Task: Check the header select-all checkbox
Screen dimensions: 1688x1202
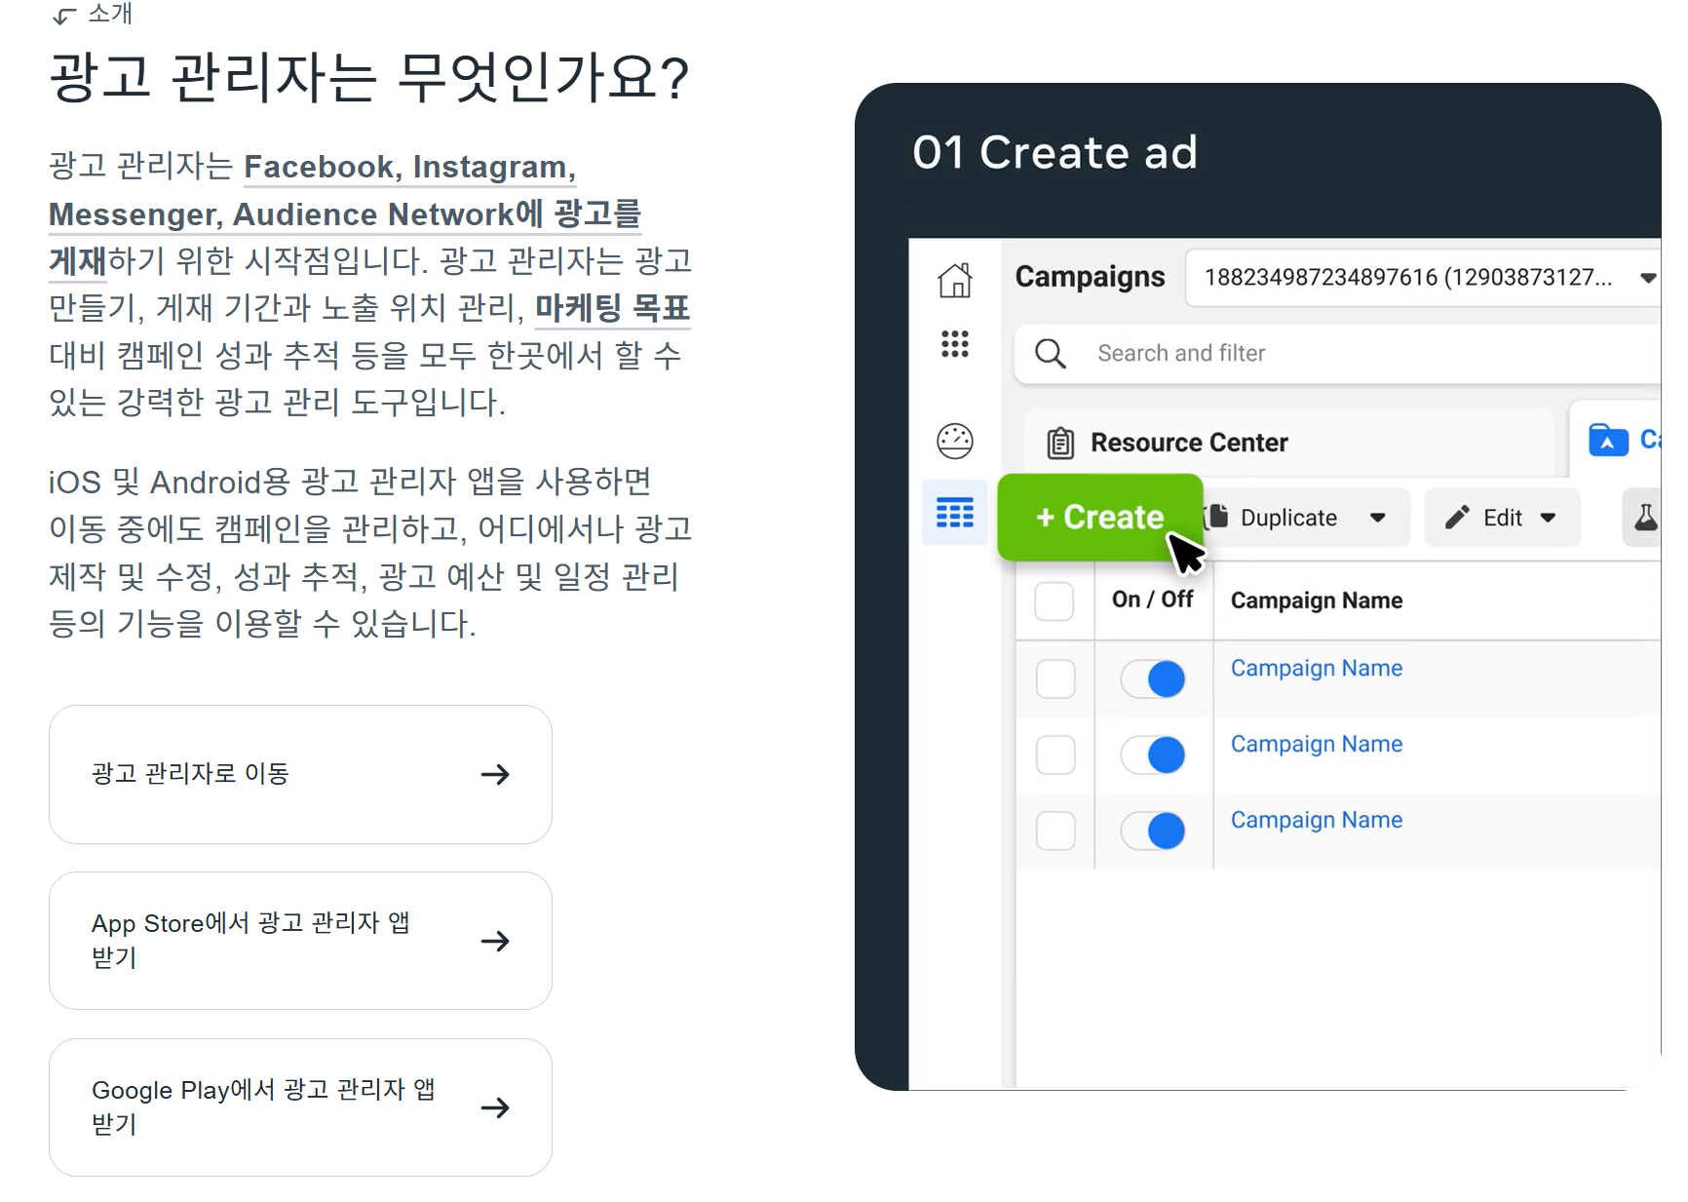Action: coord(1055,601)
